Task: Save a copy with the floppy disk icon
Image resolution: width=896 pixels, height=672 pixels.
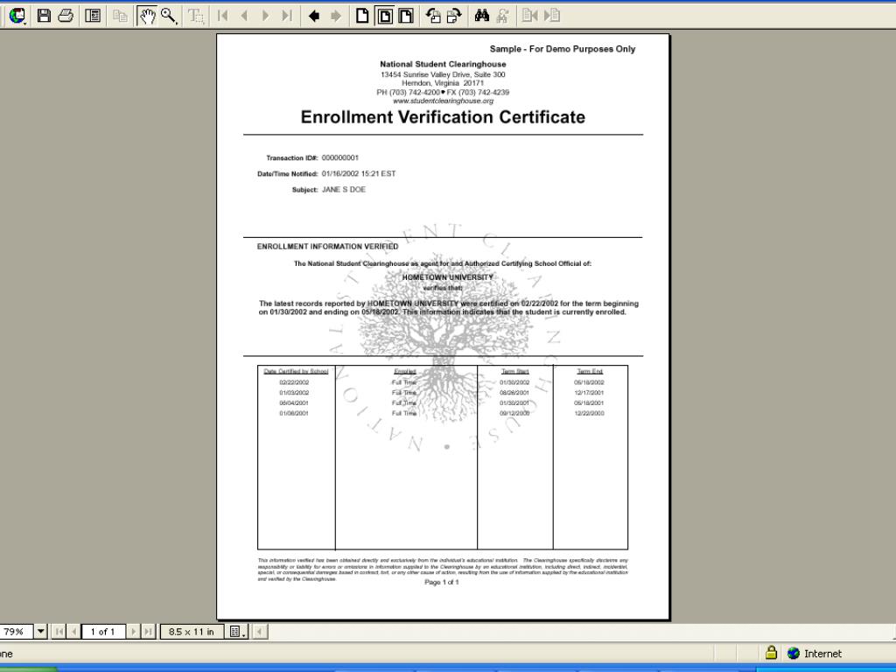Action: coord(44,16)
